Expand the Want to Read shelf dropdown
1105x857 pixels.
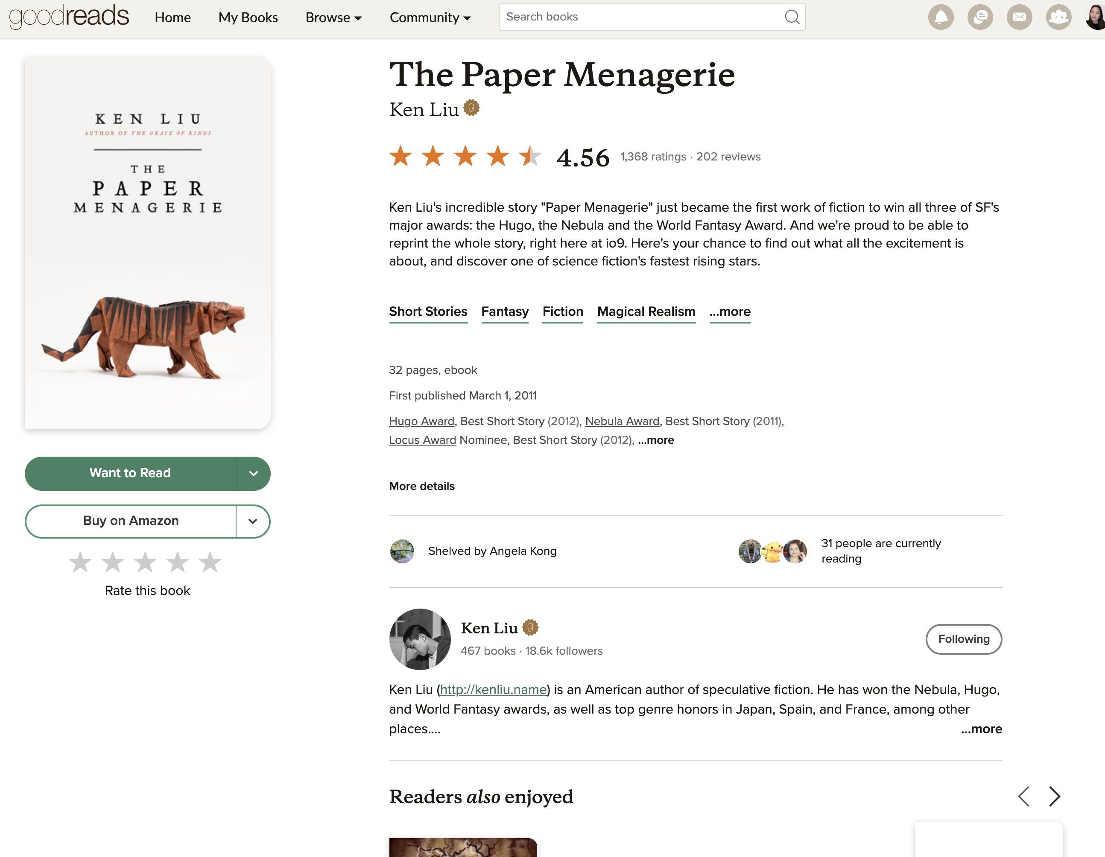point(254,474)
